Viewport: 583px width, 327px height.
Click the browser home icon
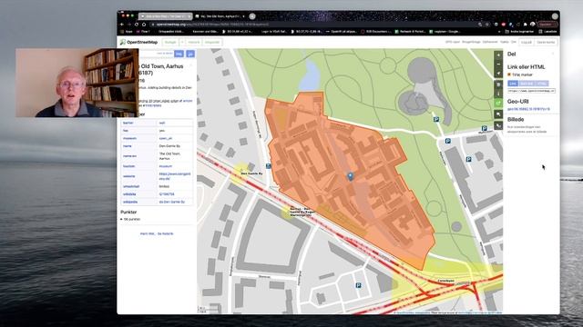(144, 25)
